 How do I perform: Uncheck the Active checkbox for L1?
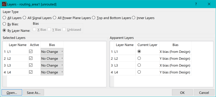[x=31, y=51]
